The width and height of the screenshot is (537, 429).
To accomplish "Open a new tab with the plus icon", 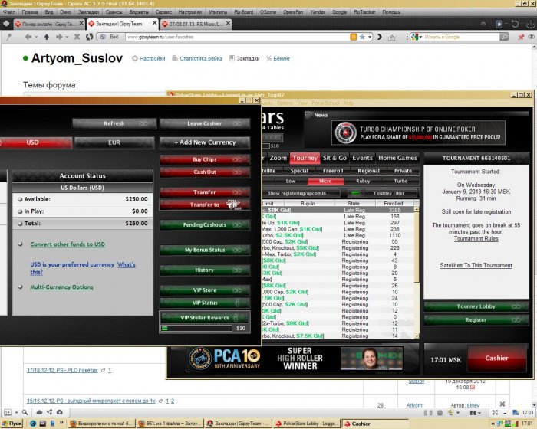I will point(6,24).
